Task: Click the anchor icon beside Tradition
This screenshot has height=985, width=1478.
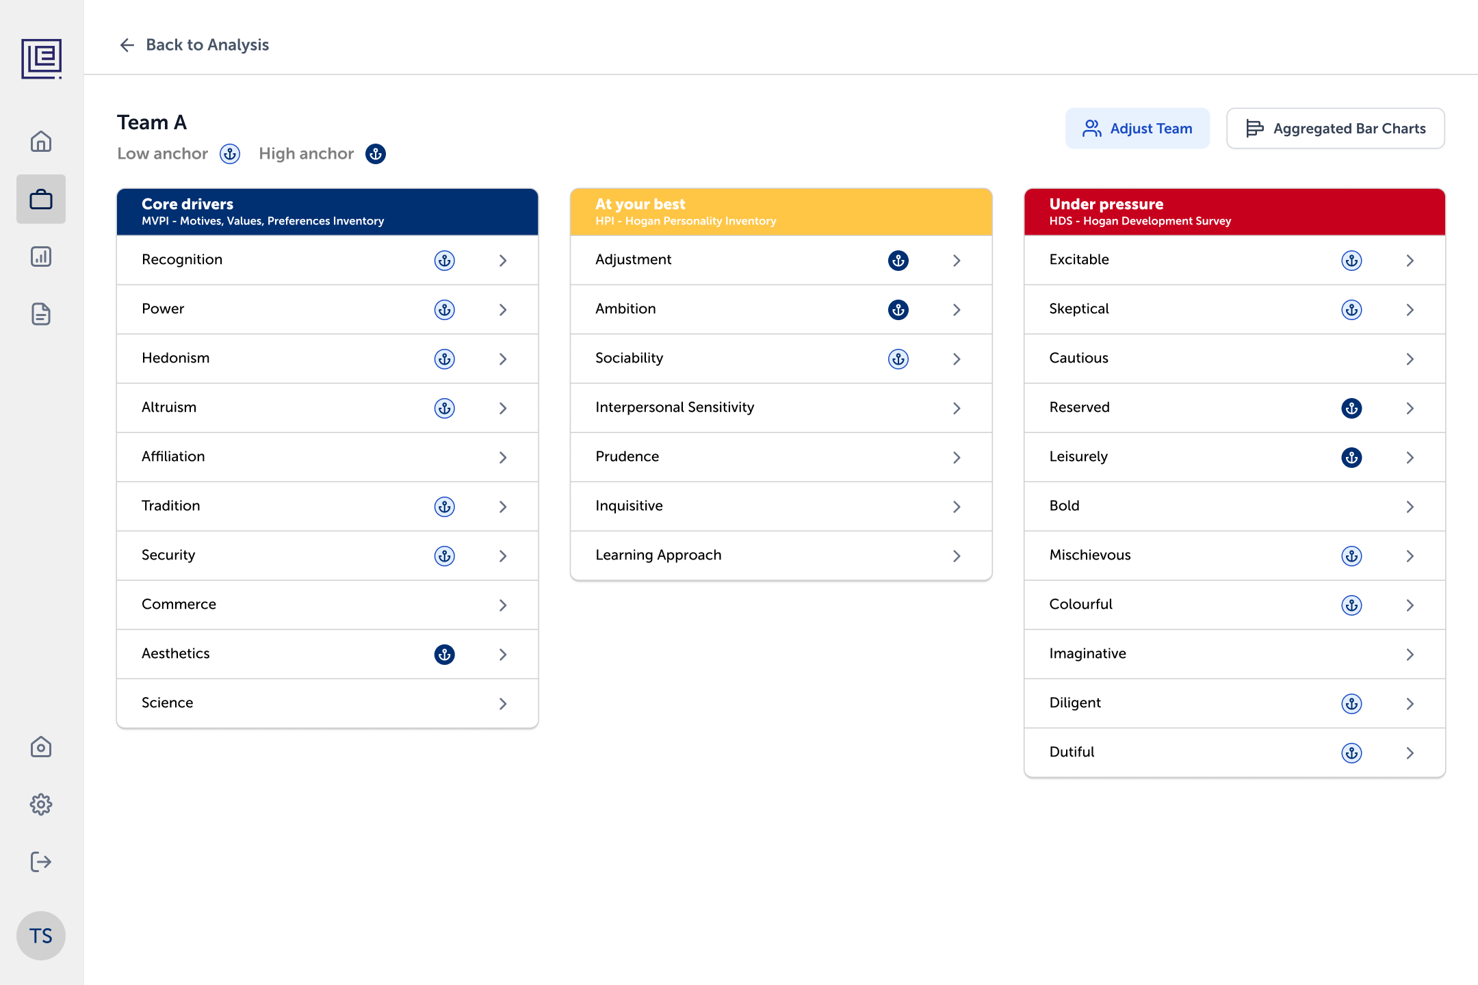Action: click(x=445, y=507)
